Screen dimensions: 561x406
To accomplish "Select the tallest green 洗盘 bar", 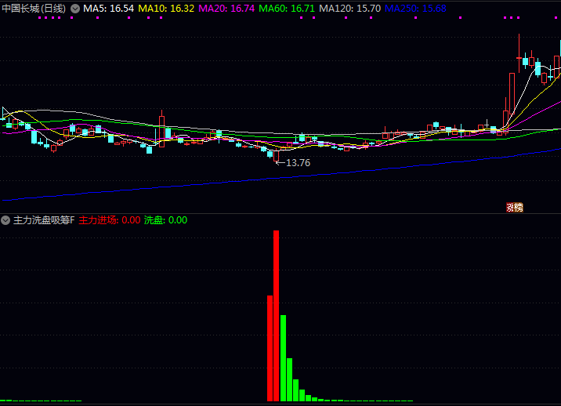I will (x=284, y=358).
